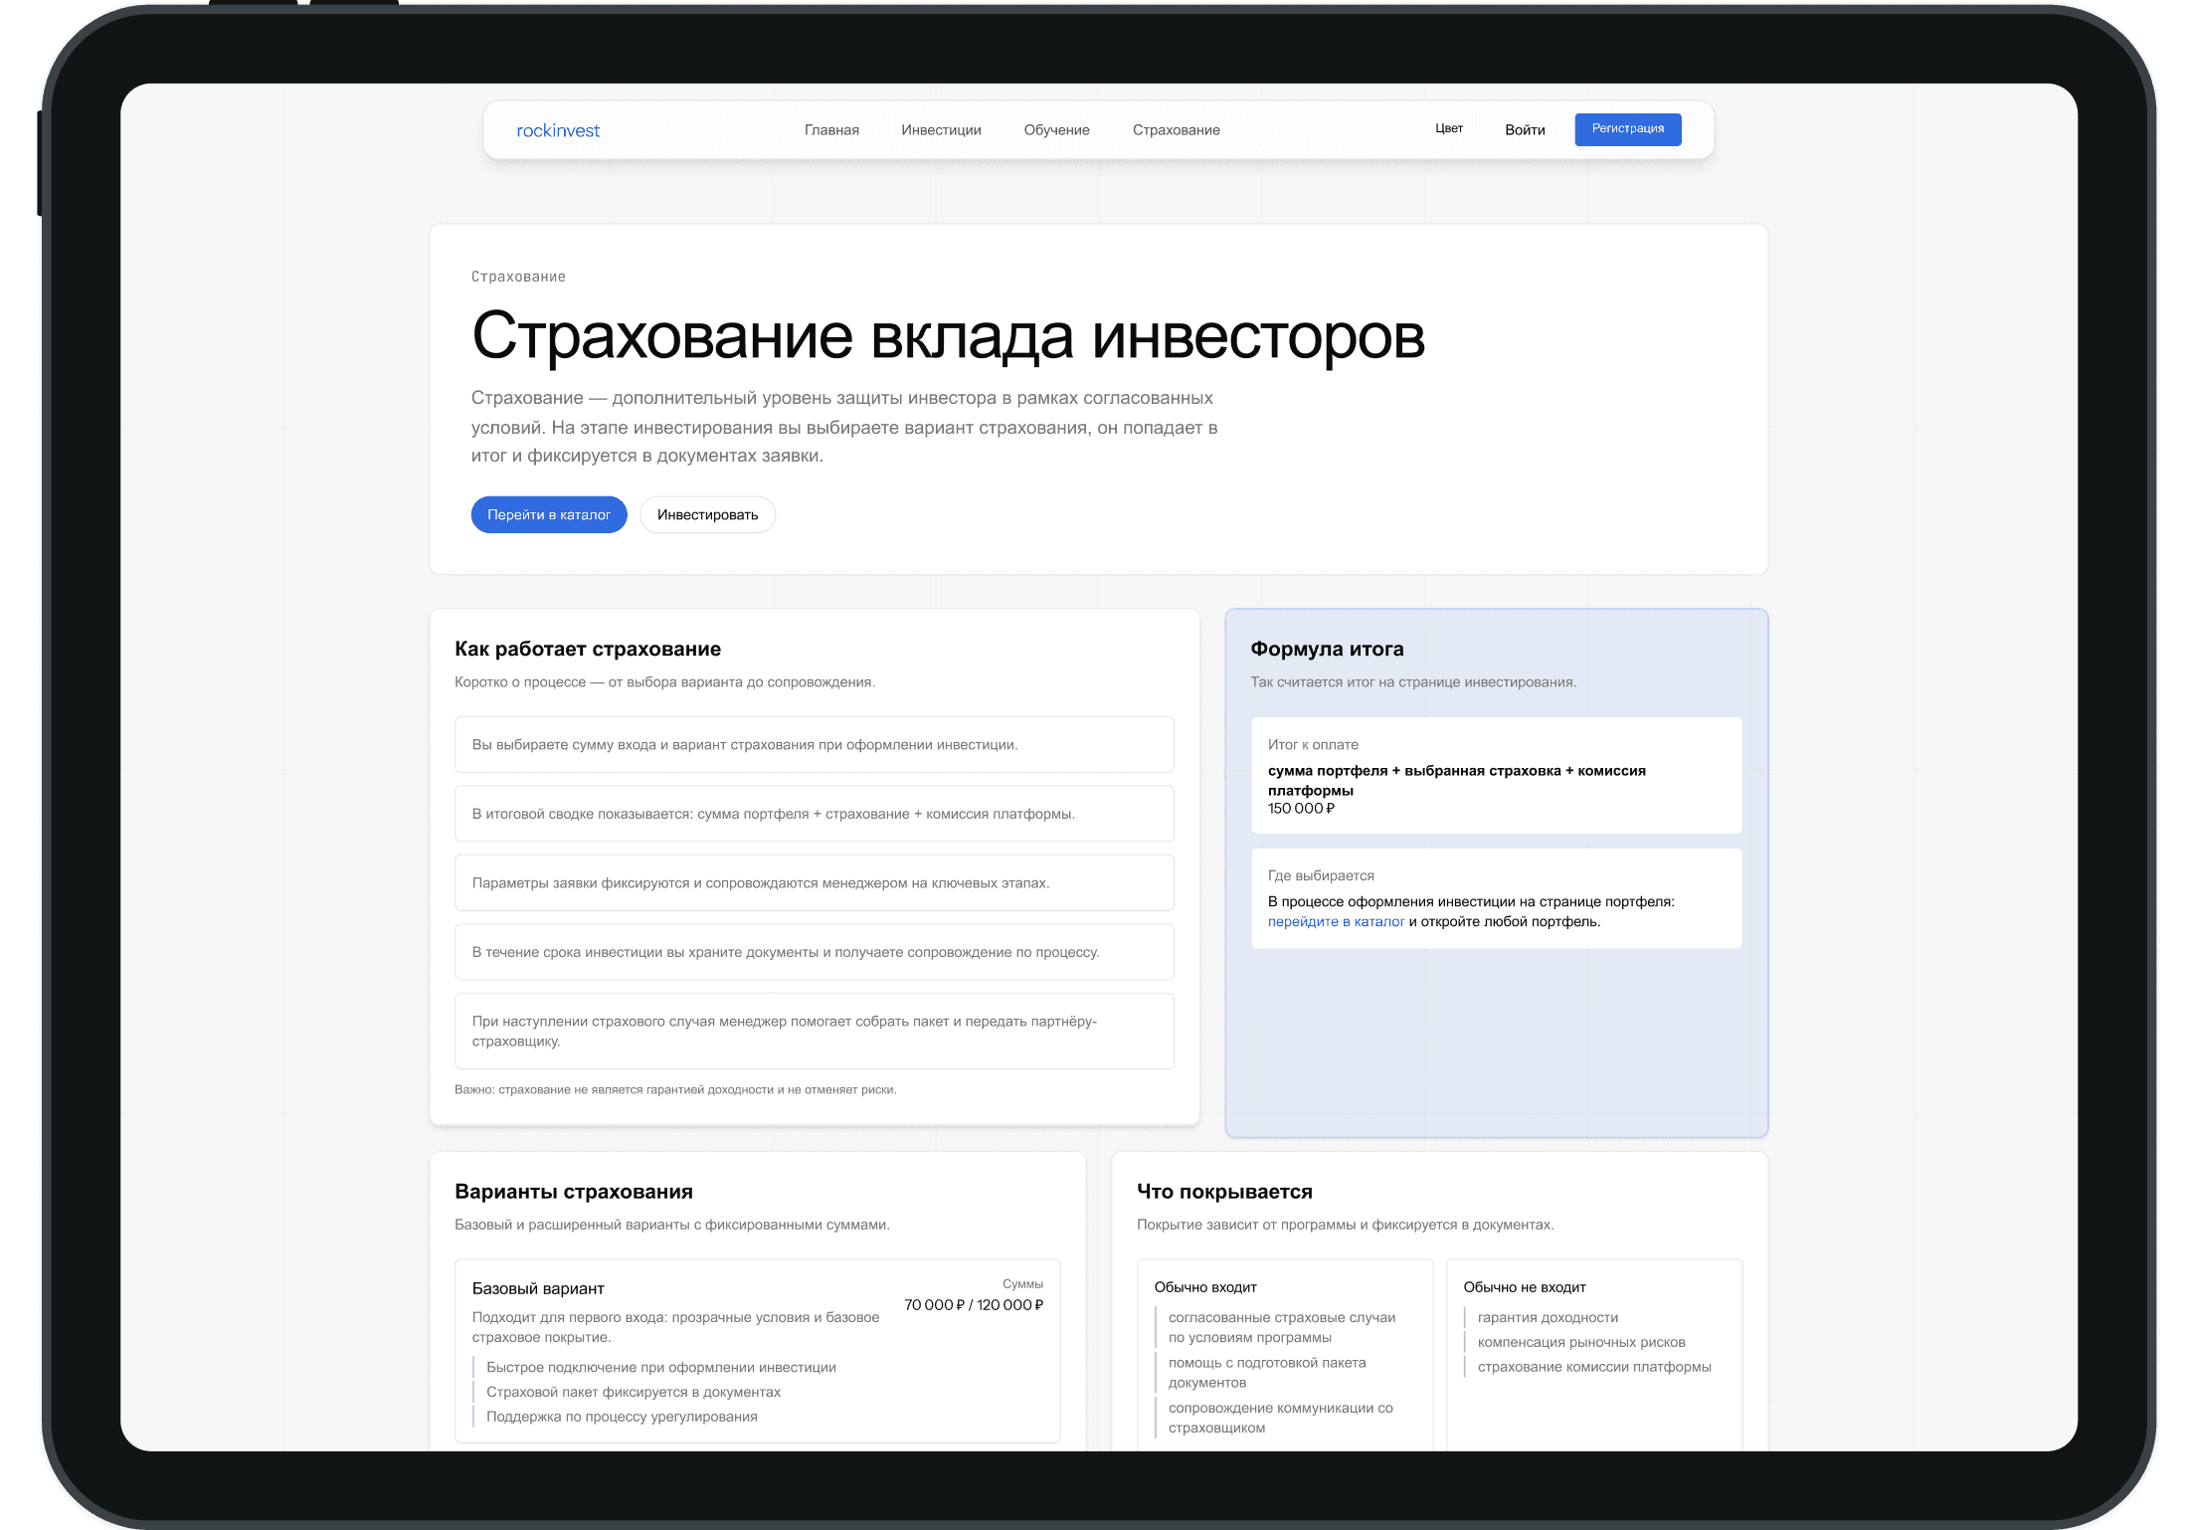Click the rockinvest logo in the header

(558, 129)
